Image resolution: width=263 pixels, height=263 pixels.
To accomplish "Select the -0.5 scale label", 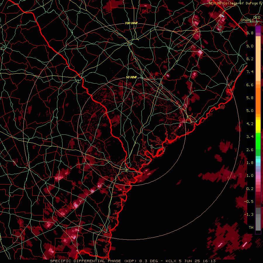I will [x=249, y=202].
